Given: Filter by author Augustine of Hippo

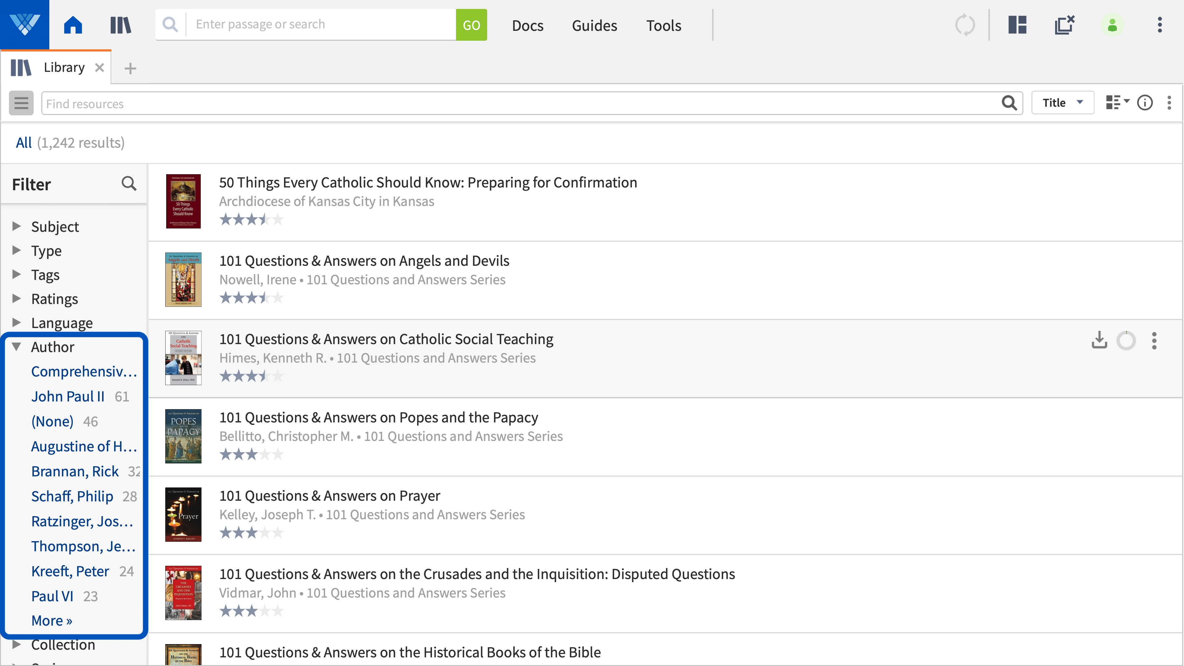Looking at the screenshot, I should 84,446.
